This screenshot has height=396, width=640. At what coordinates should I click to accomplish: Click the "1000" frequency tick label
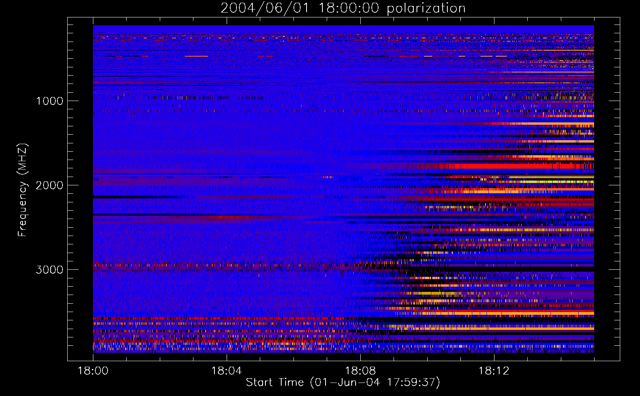(x=49, y=101)
